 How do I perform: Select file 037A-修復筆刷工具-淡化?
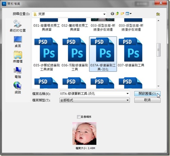(x=103, y=54)
